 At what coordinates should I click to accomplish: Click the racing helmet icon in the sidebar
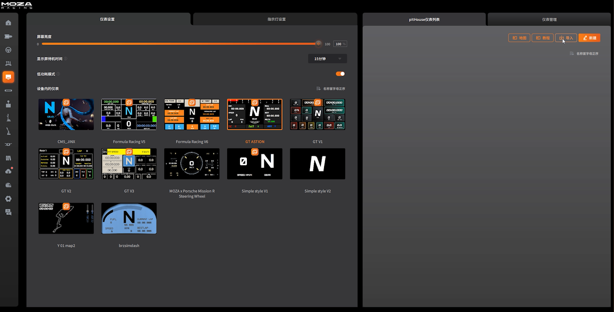tap(8, 185)
